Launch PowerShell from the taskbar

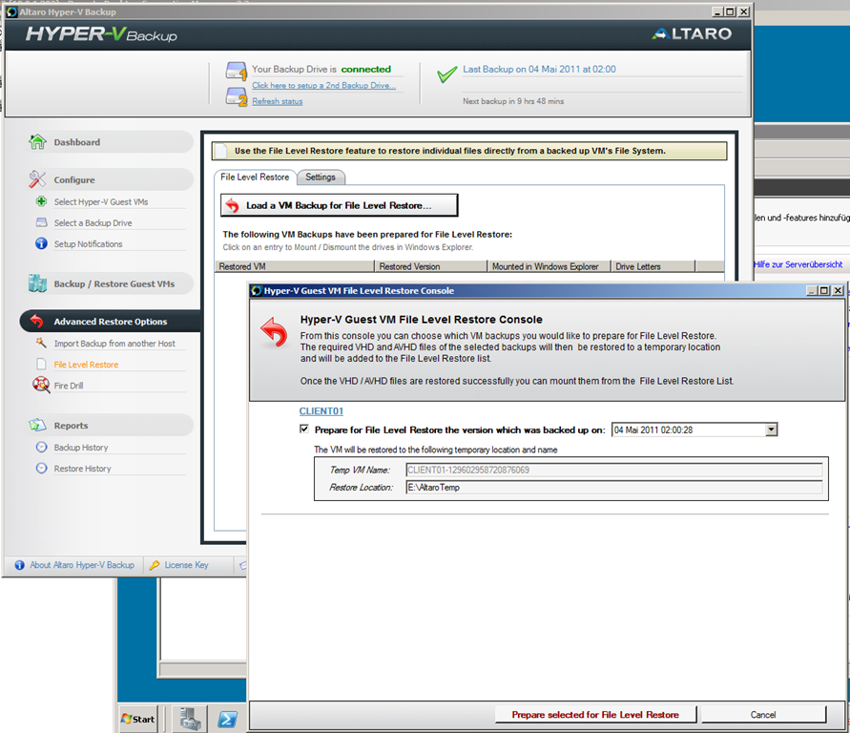point(227,720)
